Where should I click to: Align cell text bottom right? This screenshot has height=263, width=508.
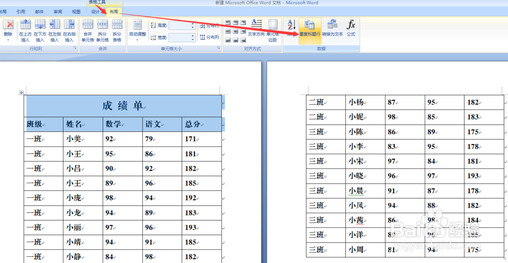tap(243, 40)
